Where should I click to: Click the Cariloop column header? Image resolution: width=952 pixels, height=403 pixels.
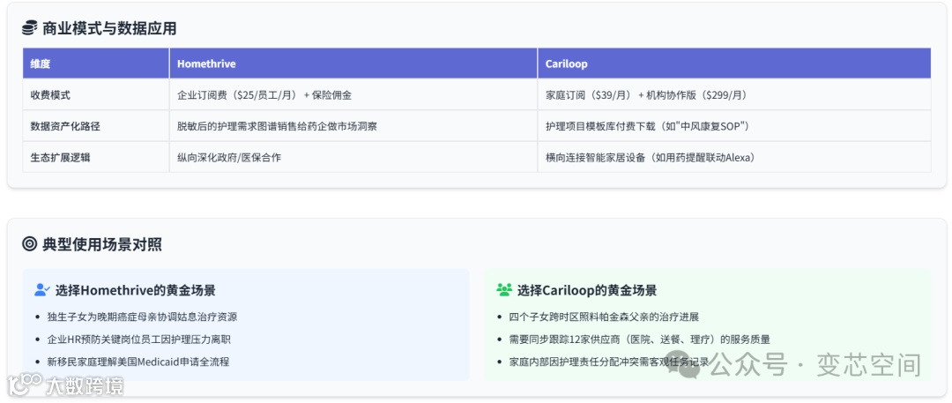(x=734, y=63)
